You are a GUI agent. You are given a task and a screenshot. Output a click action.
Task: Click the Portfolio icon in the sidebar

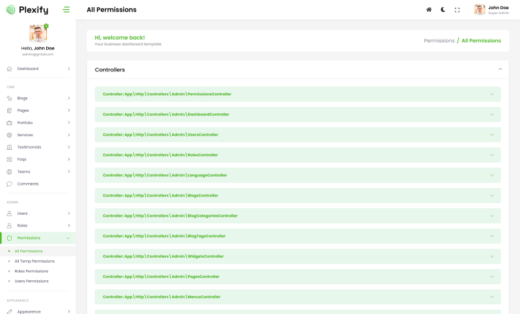(x=10, y=123)
